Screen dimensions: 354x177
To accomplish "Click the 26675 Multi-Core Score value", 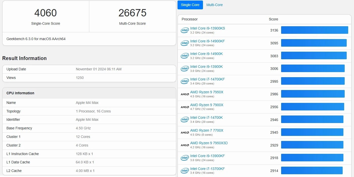I will 132,13.
